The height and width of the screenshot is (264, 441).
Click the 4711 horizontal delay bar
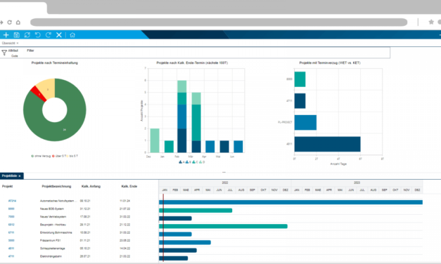[x=300, y=101]
